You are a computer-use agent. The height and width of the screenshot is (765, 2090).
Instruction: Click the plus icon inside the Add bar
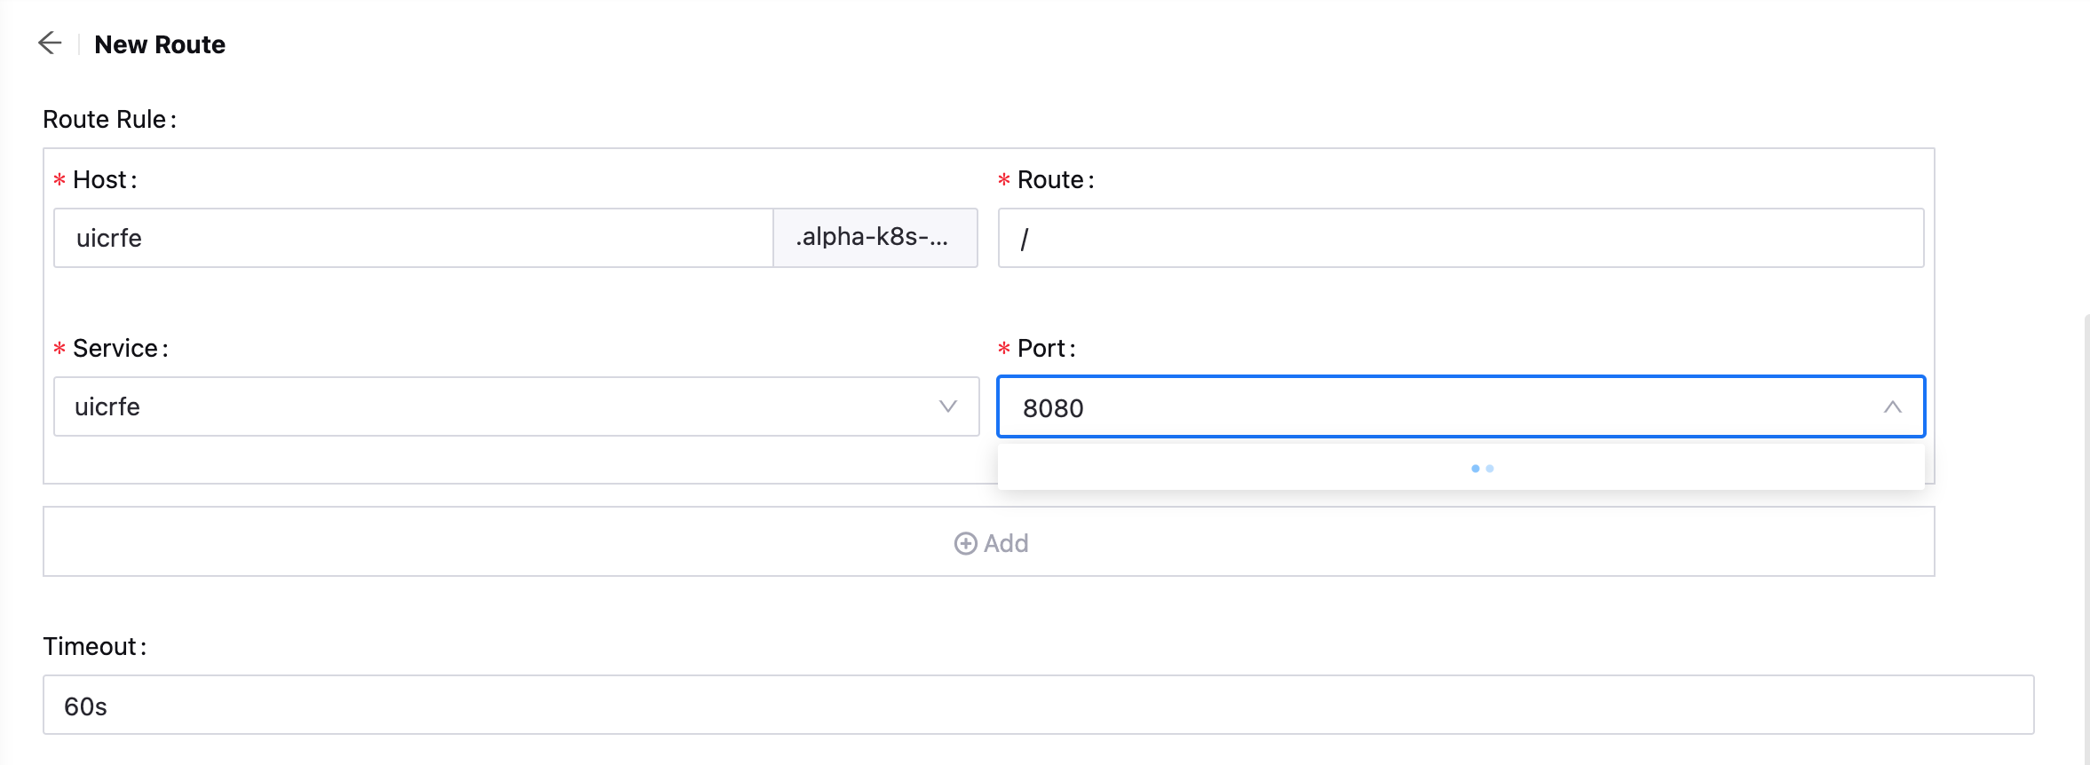(x=964, y=542)
